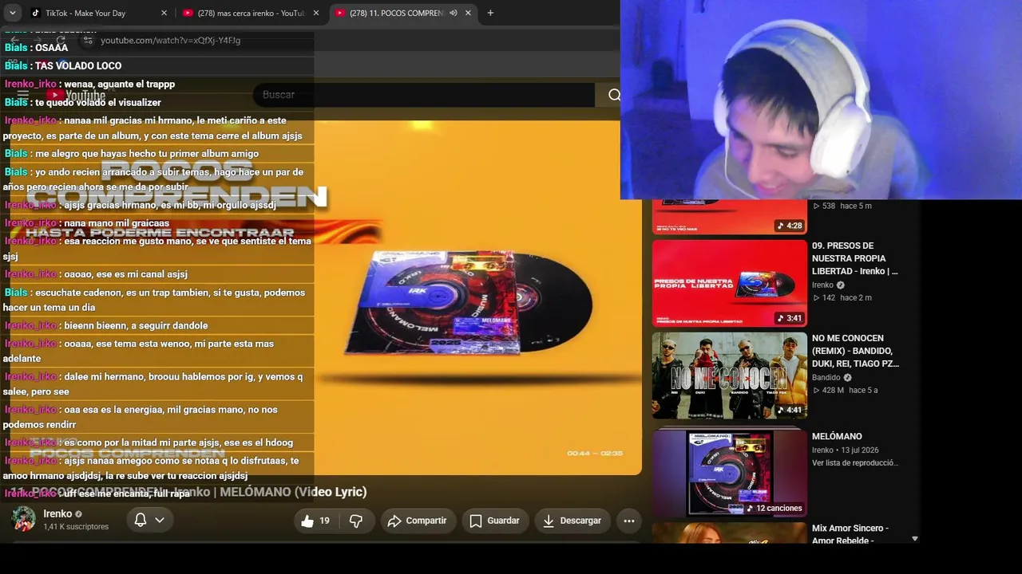The height and width of the screenshot is (574, 1022).
Task: Open the MELÓMANO playlist thumbnail
Action: pyautogui.click(x=730, y=474)
